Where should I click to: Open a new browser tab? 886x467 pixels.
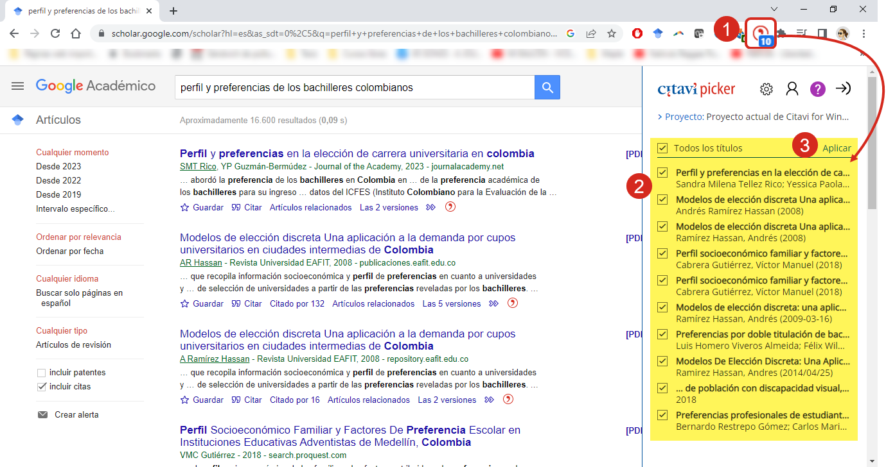173,10
